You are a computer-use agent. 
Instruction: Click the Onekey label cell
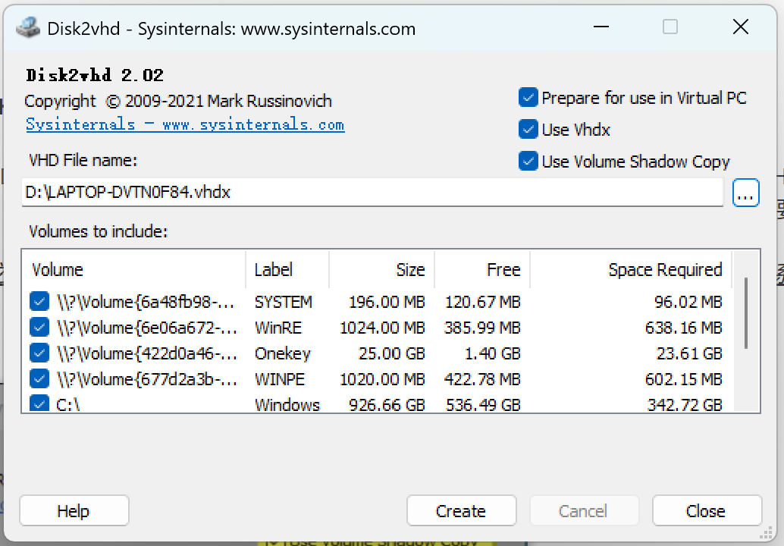click(x=283, y=353)
